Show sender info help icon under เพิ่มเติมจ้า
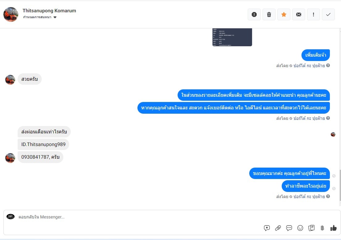341x240 pixels. point(328,65)
